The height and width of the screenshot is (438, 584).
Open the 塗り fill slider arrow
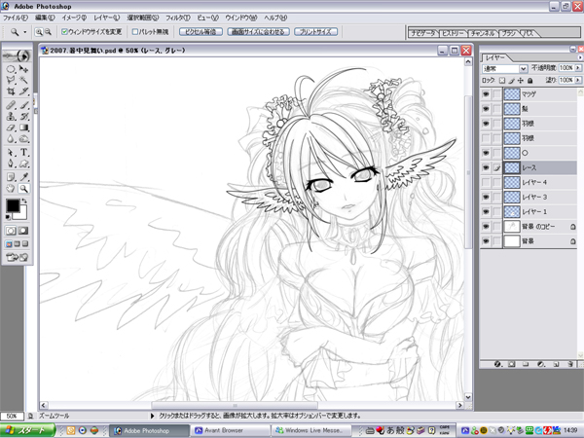pos(577,80)
